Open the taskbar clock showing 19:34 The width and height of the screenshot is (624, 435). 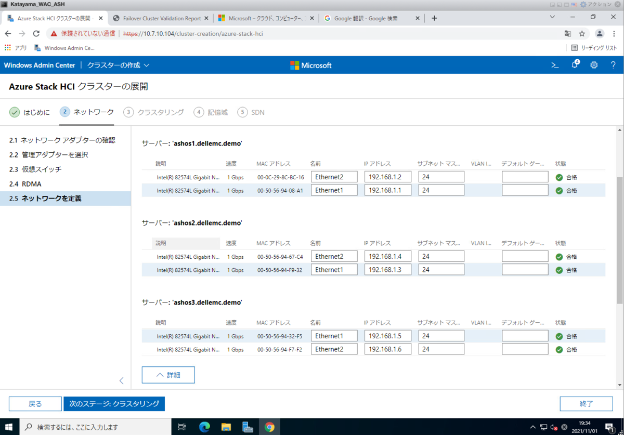coord(584,427)
